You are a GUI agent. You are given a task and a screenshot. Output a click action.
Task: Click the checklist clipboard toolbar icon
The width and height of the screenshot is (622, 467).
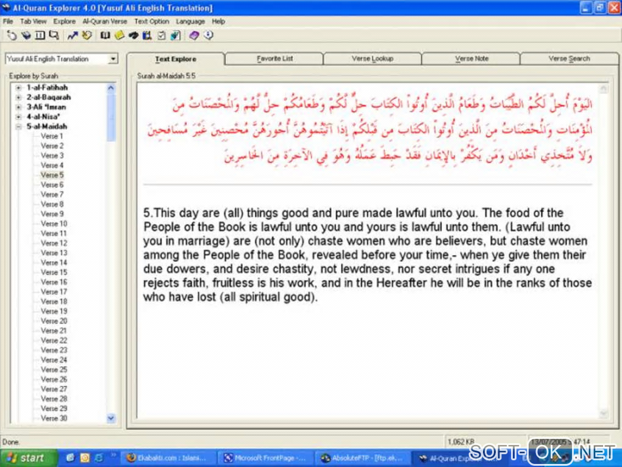pos(162,36)
